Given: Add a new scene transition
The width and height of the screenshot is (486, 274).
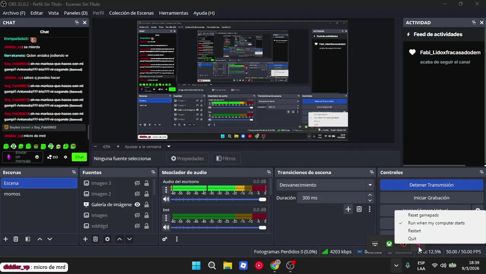Looking at the screenshot, I should click(x=348, y=209).
